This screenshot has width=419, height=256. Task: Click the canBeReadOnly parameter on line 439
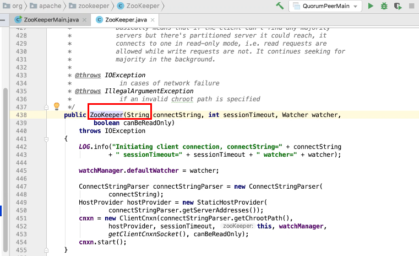click(147, 123)
